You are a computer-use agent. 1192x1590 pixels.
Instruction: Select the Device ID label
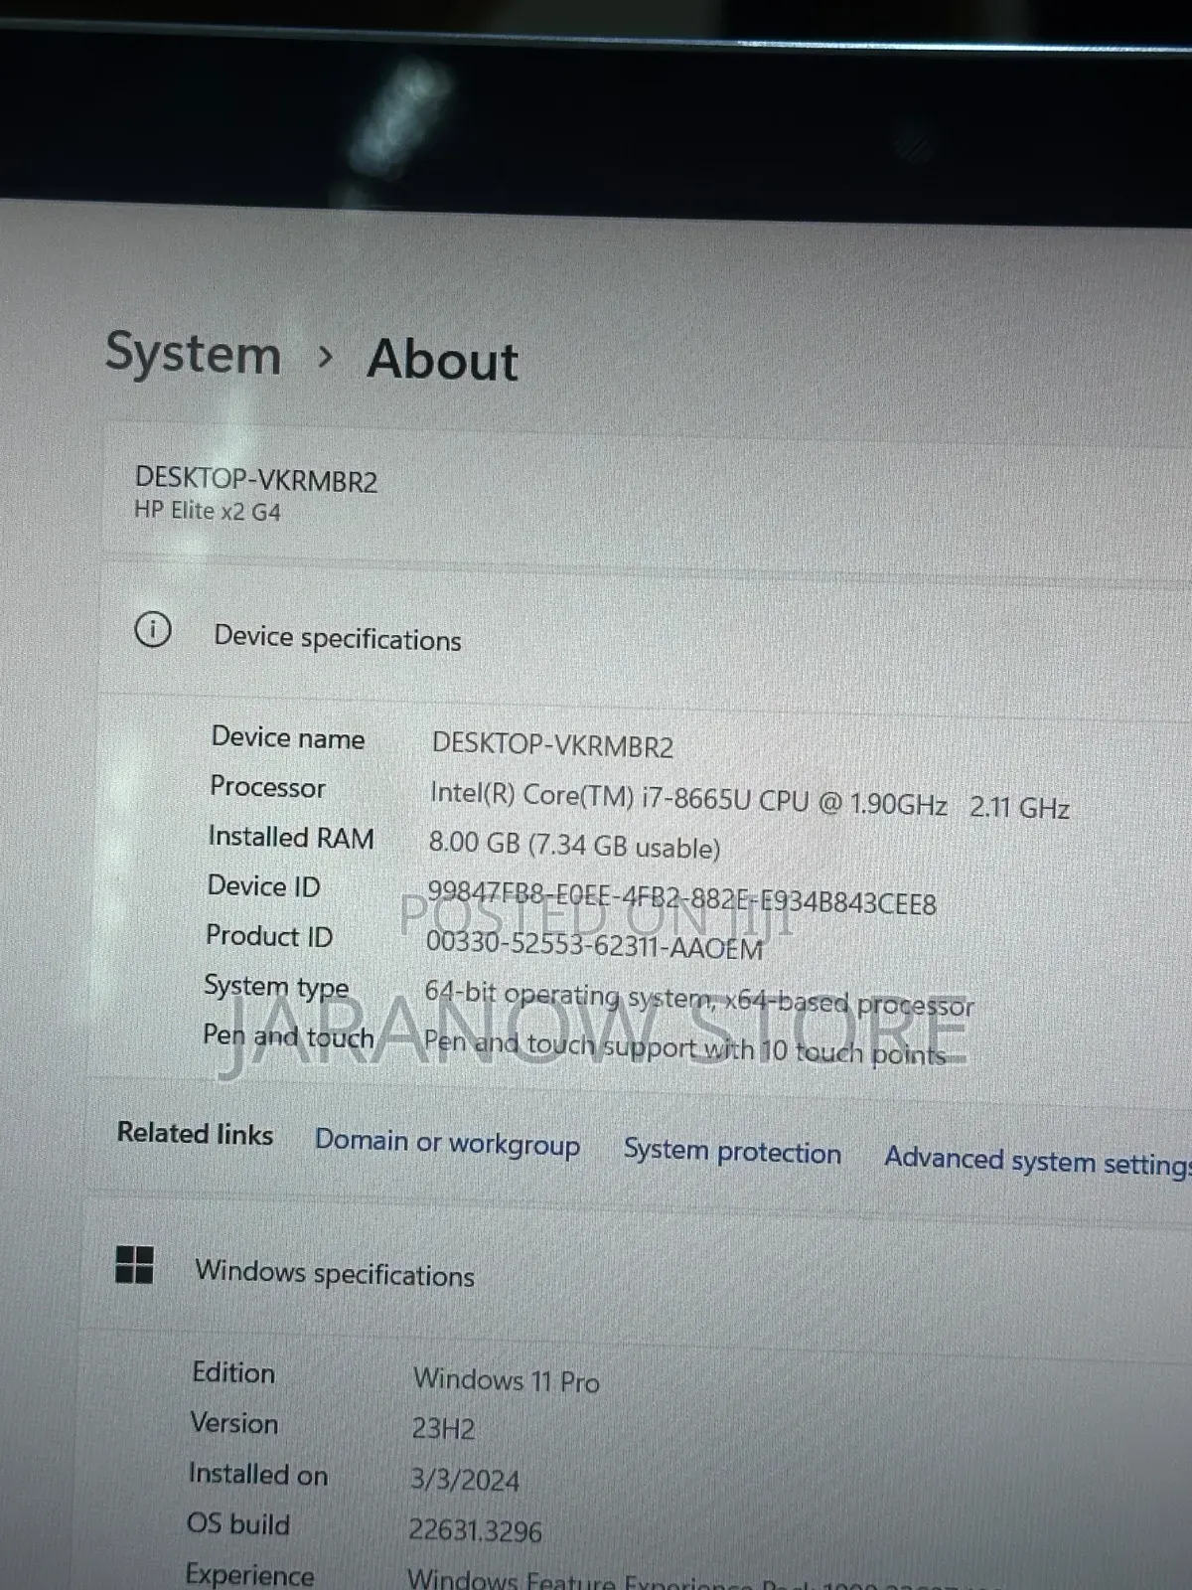tap(264, 885)
